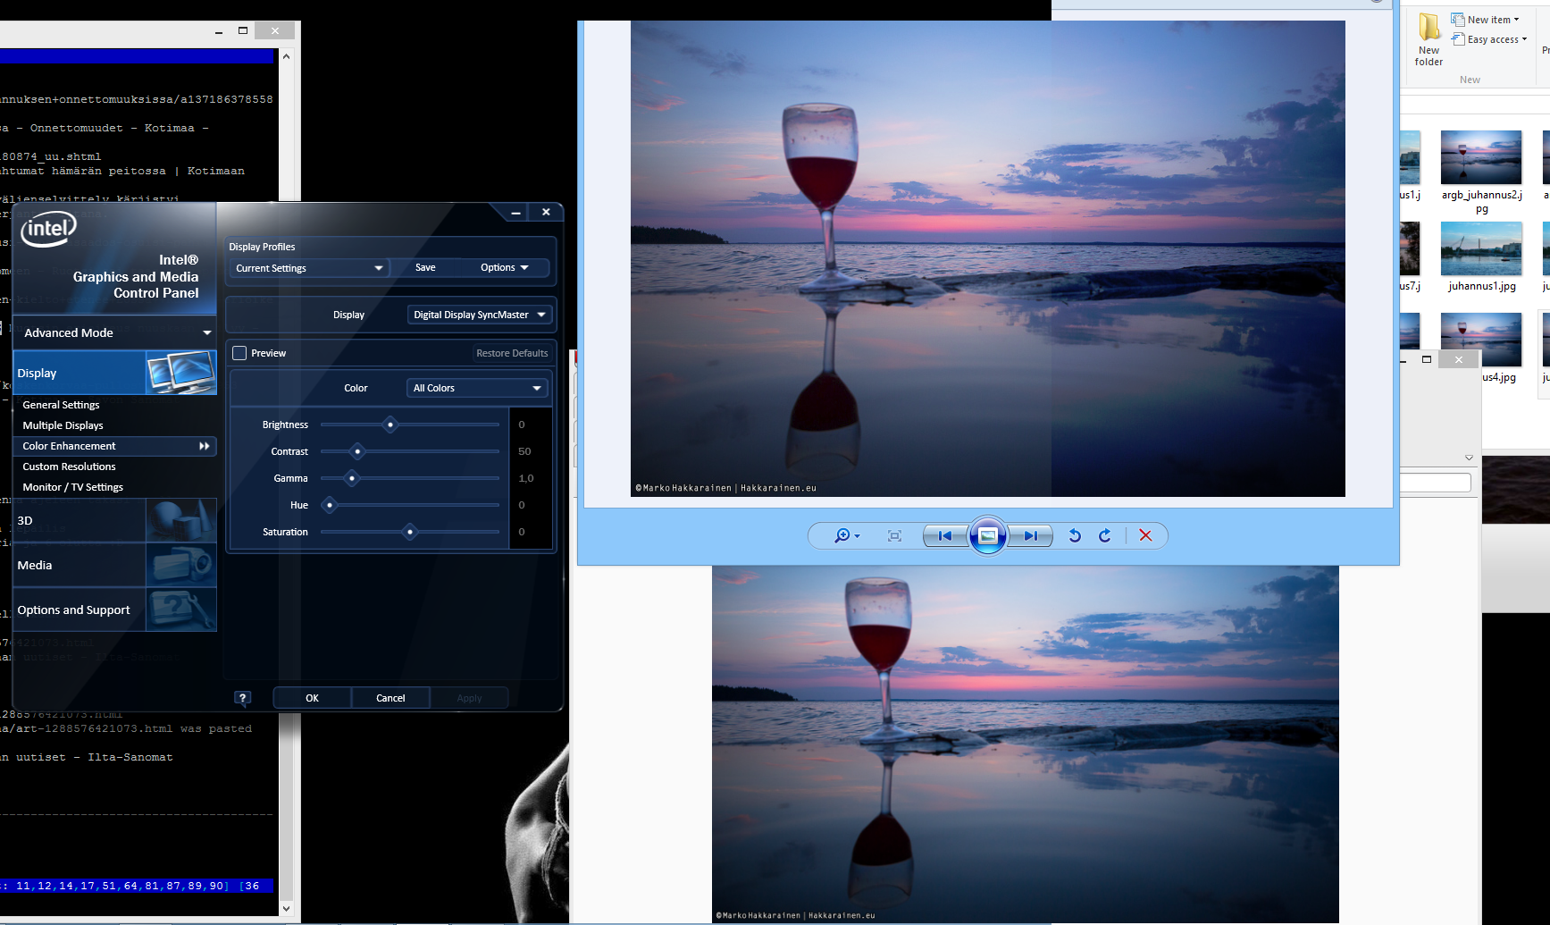Image resolution: width=1550 pixels, height=925 pixels.
Task: Click the zoom magnifier icon in photo viewer
Action: tap(842, 535)
